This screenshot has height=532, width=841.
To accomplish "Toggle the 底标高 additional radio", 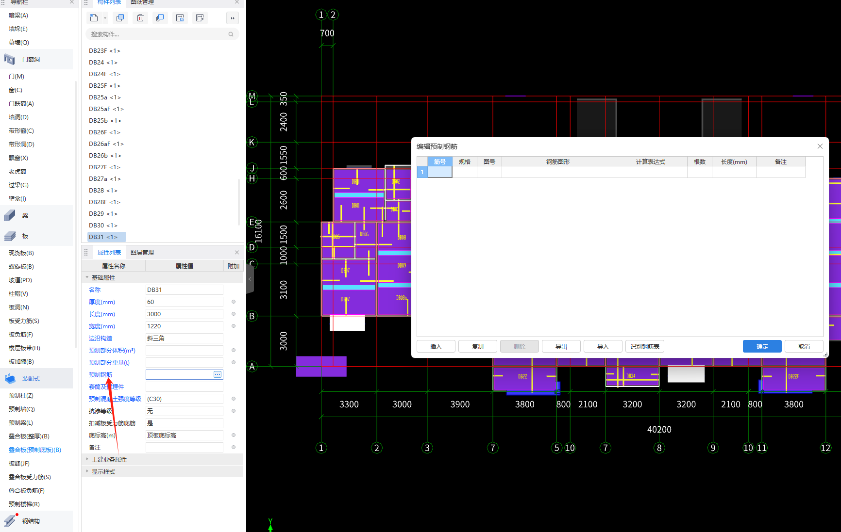I will (x=234, y=435).
